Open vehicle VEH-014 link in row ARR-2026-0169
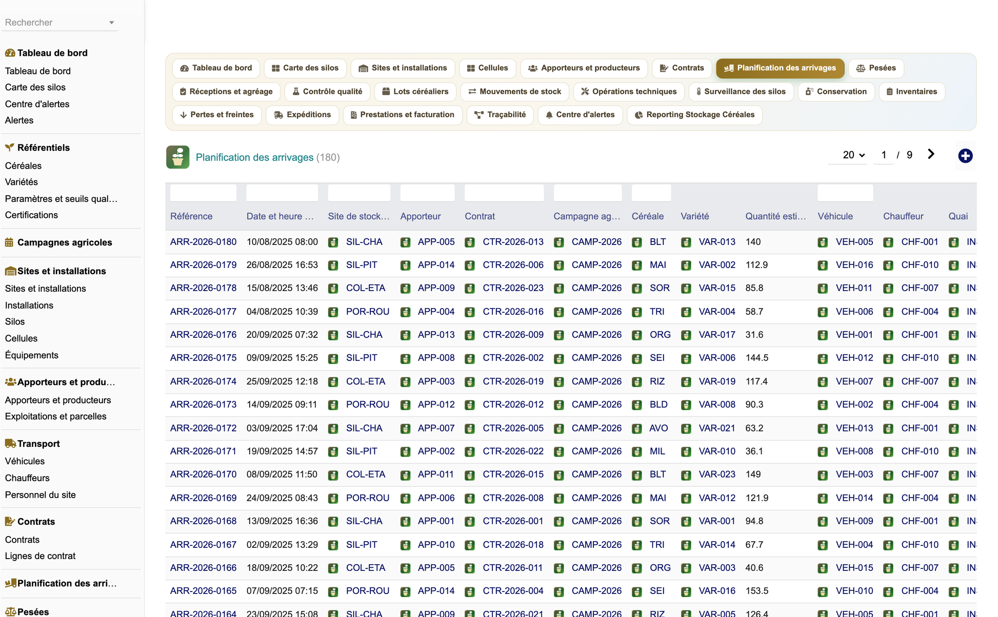The width and height of the screenshot is (998, 617). 854,498
